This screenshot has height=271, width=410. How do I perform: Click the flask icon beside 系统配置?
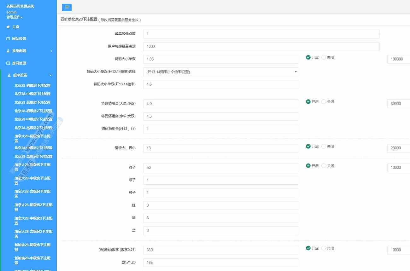tap(8, 51)
